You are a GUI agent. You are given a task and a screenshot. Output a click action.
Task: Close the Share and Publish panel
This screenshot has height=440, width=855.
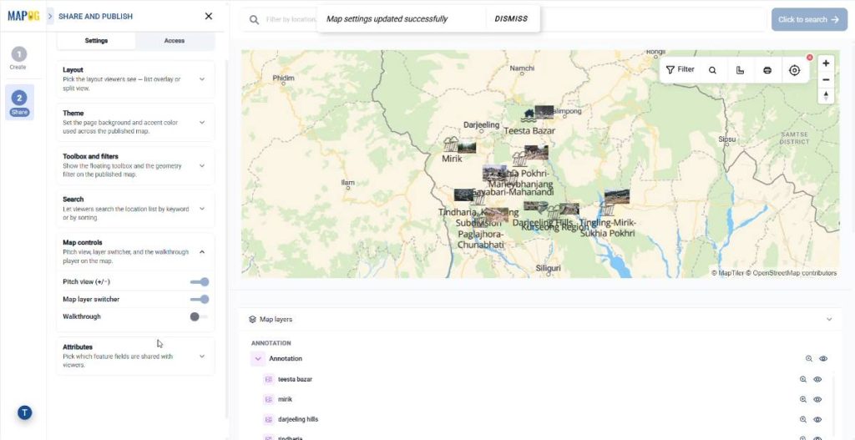coord(208,17)
